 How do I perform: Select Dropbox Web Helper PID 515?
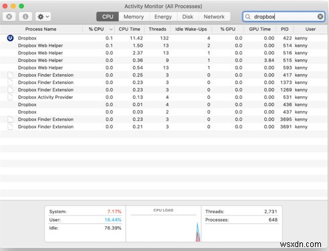click(164, 60)
